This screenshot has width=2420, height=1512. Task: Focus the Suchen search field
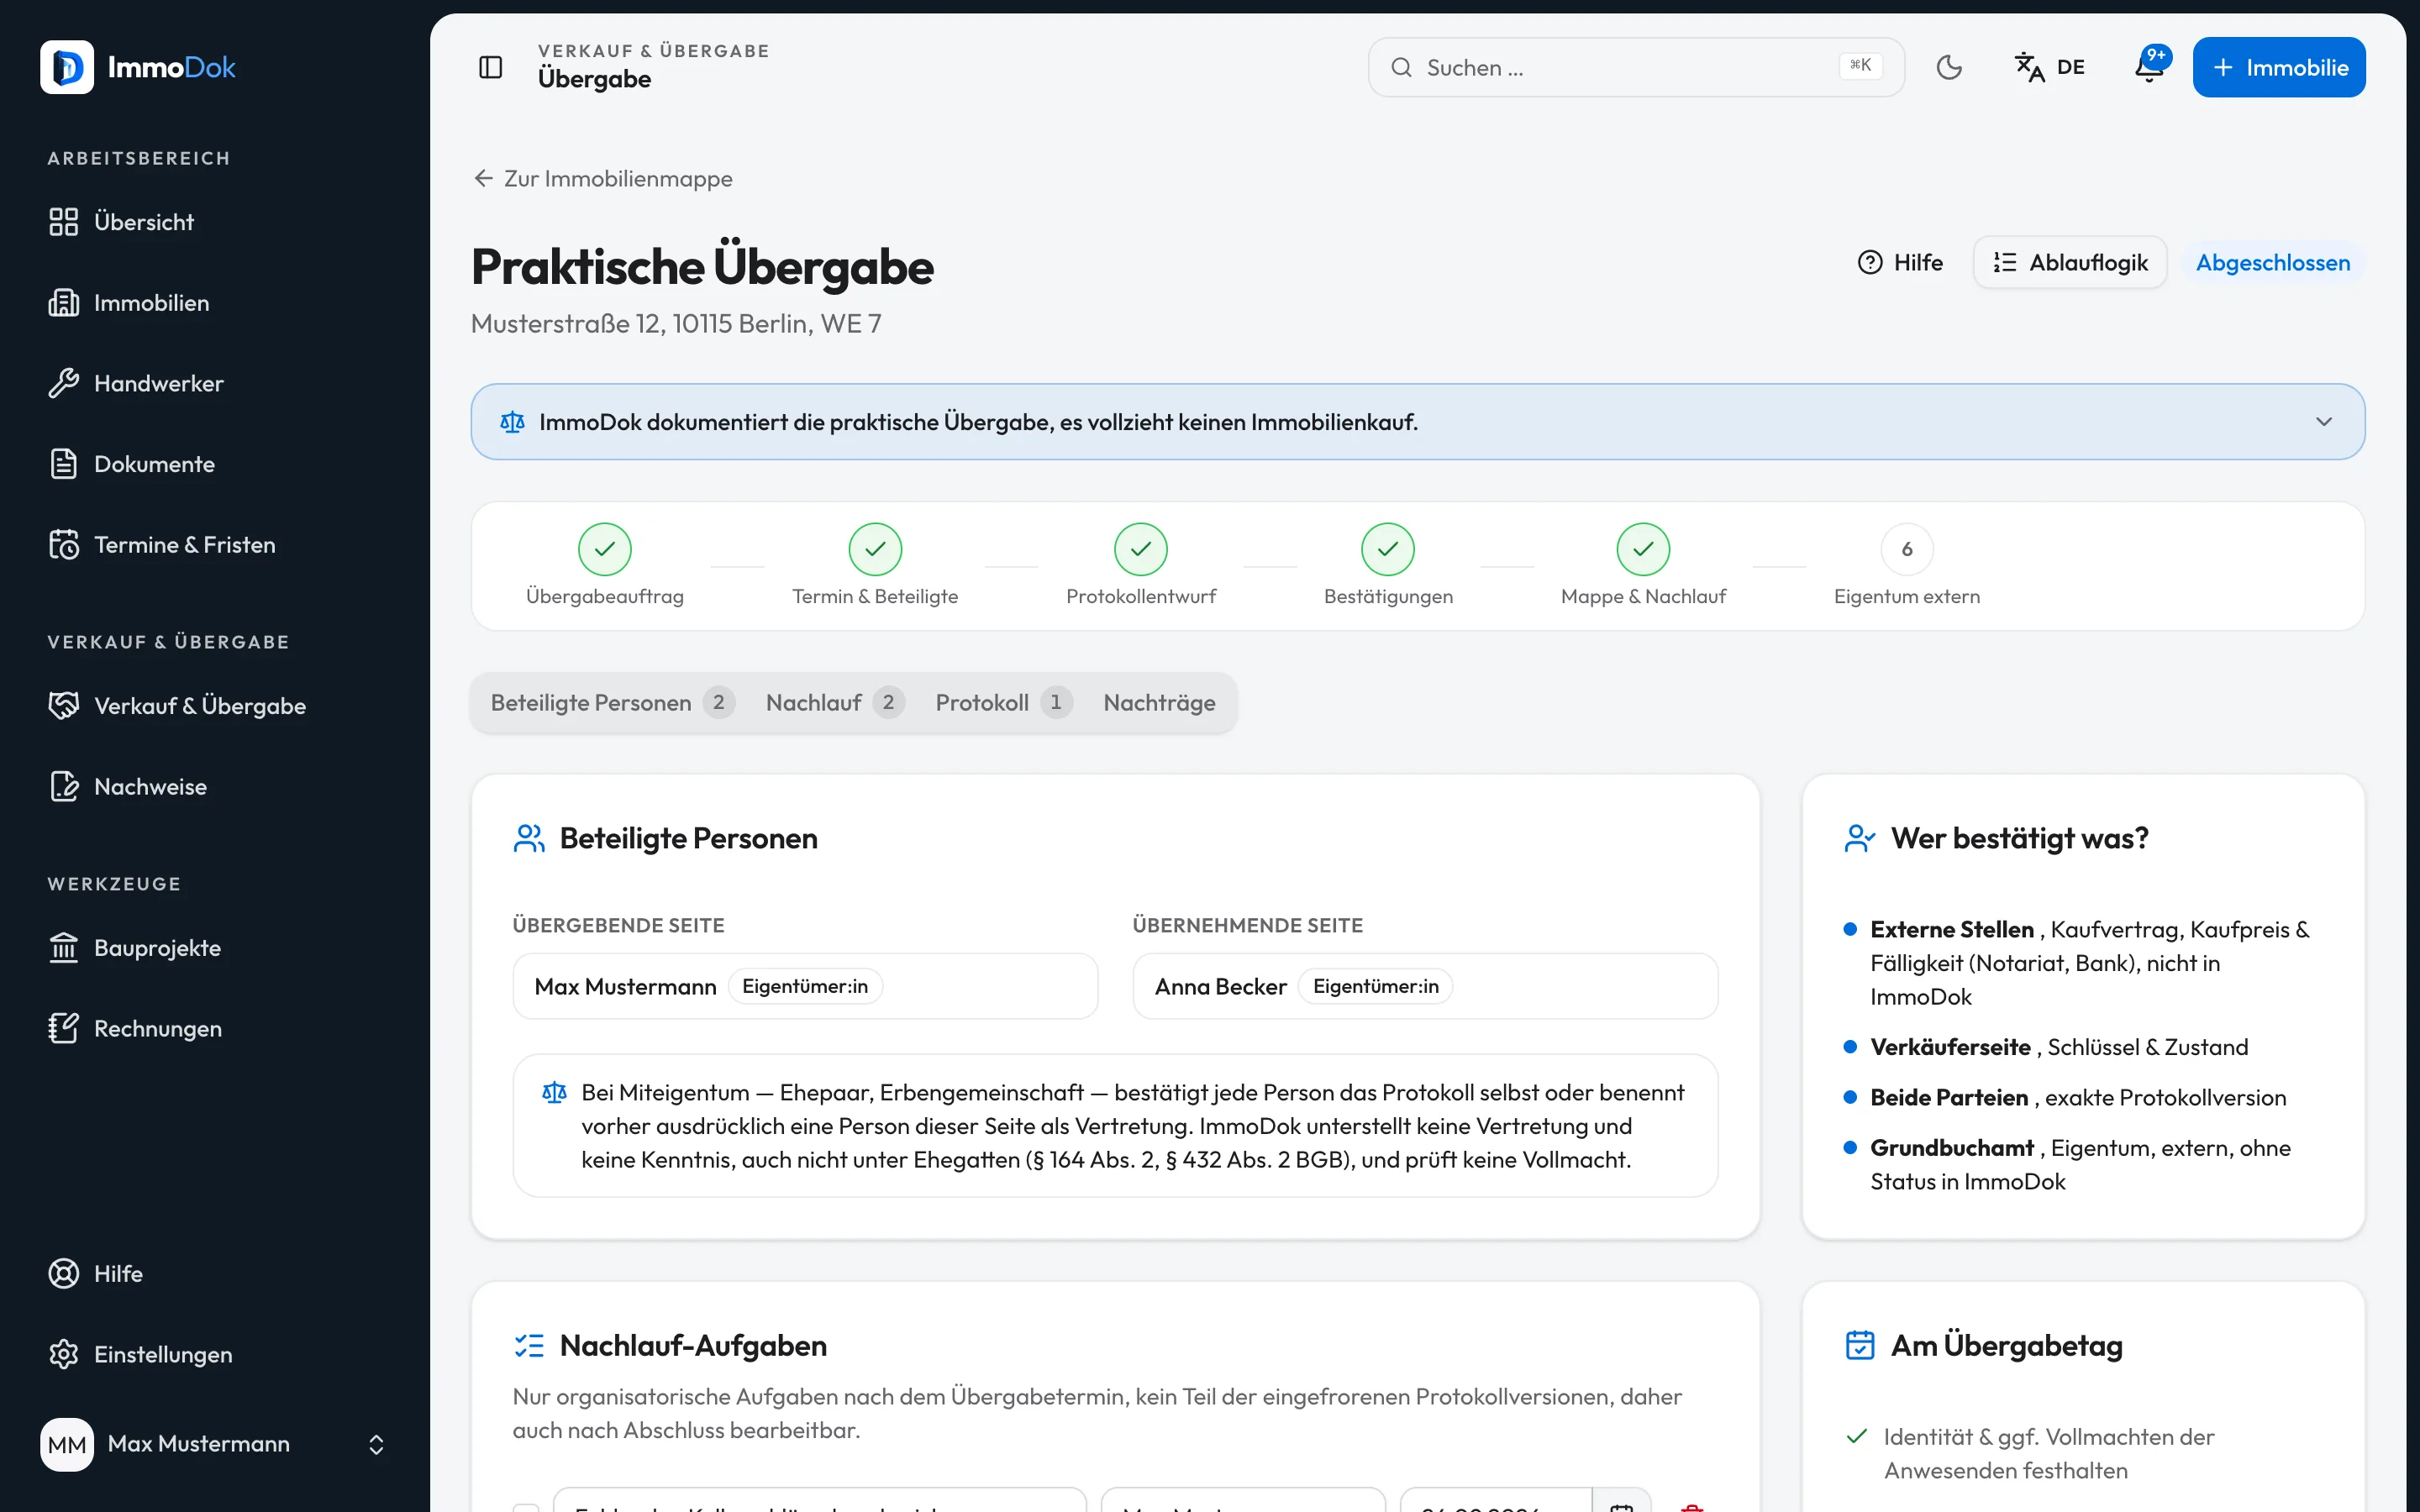coord(1636,67)
